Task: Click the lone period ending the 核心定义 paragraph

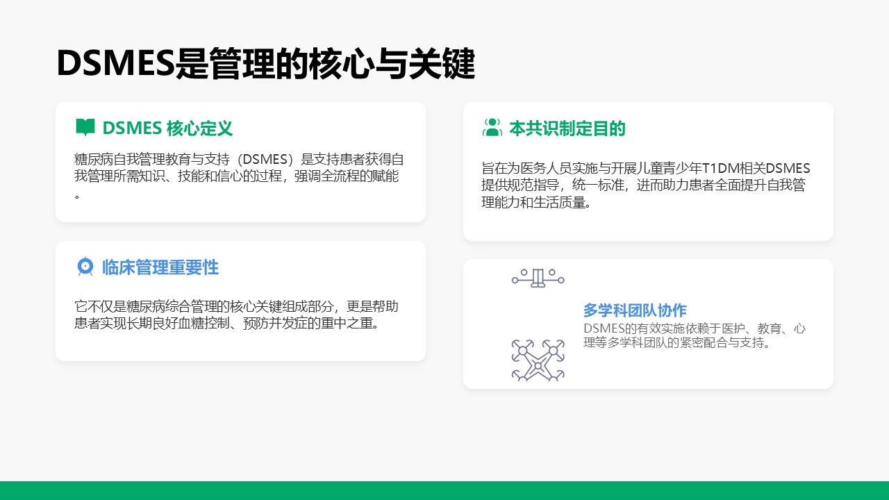Action: (x=78, y=196)
